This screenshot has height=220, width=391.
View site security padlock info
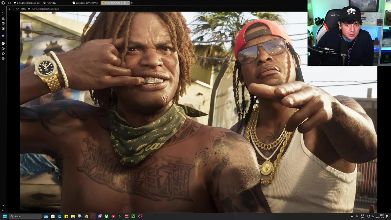tap(29, 9)
